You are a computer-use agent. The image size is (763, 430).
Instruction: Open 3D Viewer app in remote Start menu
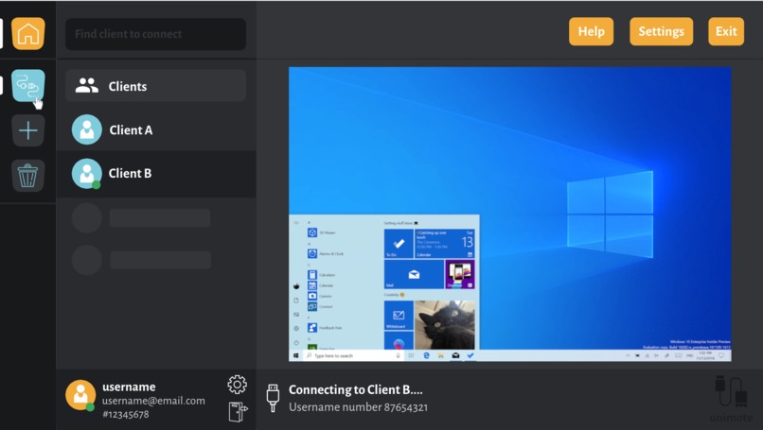pyautogui.click(x=322, y=232)
